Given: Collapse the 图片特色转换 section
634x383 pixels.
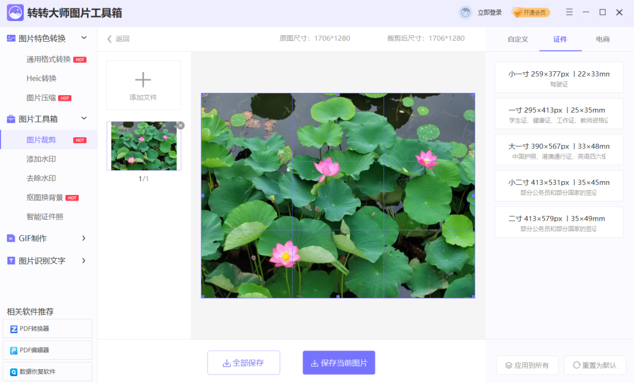Looking at the screenshot, I should click(83, 38).
